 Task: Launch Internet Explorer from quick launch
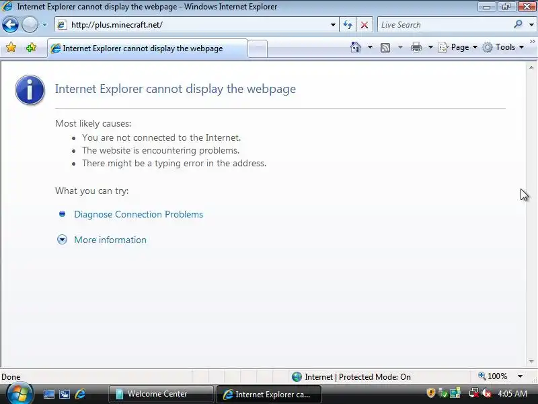tap(80, 394)
